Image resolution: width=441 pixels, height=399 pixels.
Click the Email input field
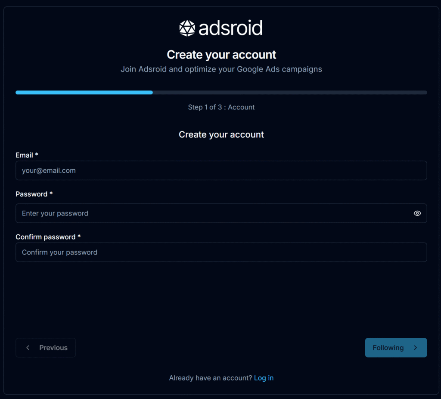(x=221, y=171)
